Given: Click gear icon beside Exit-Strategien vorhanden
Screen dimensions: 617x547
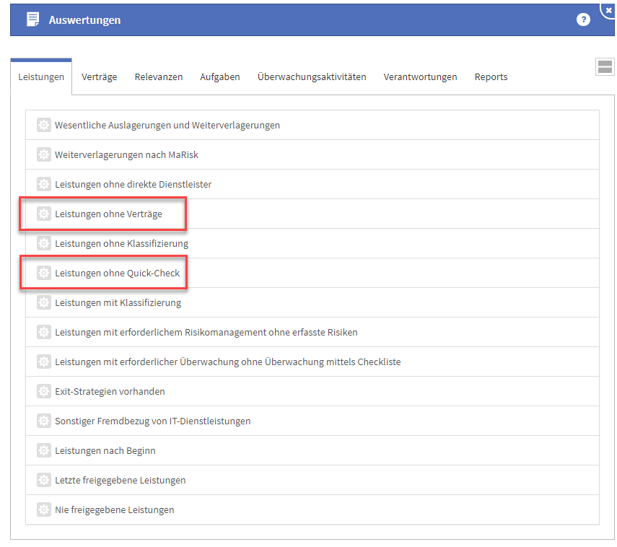Looking at the screenshot, I should pos(44,392).
